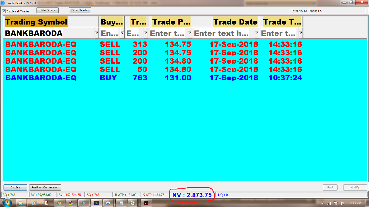
Task: Click the BQ : 763 status field
Action: coord(15,195)
